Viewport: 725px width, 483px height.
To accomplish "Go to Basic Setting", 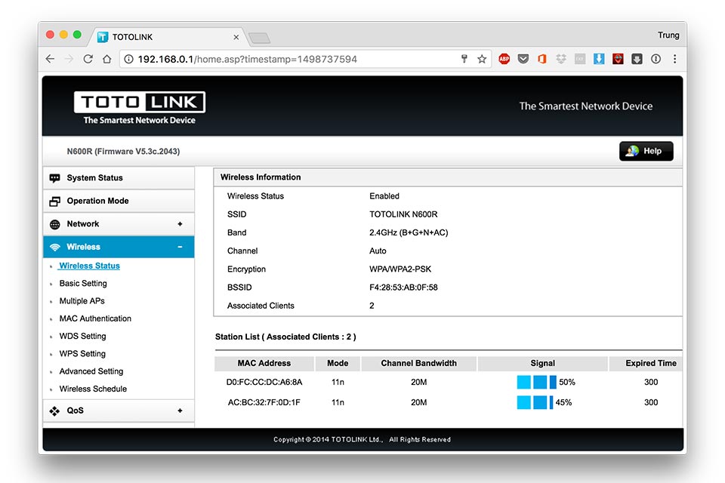I will coord(83,283).
